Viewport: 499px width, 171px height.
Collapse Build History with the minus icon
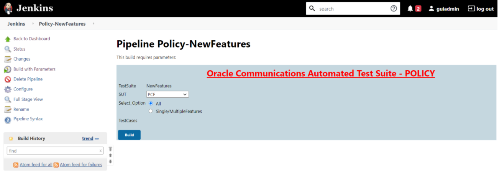click(x=97, y=139)
